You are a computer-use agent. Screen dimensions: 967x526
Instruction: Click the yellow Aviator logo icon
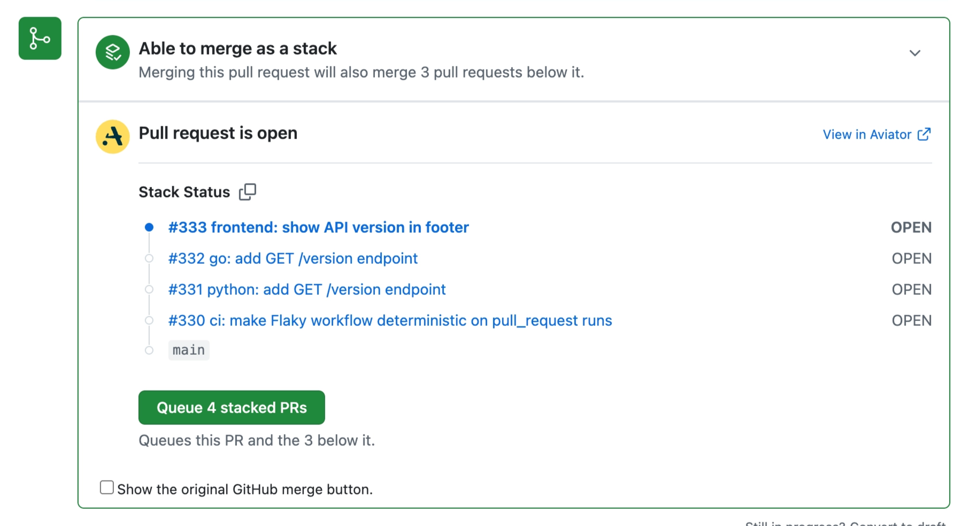tap(113, 137)
